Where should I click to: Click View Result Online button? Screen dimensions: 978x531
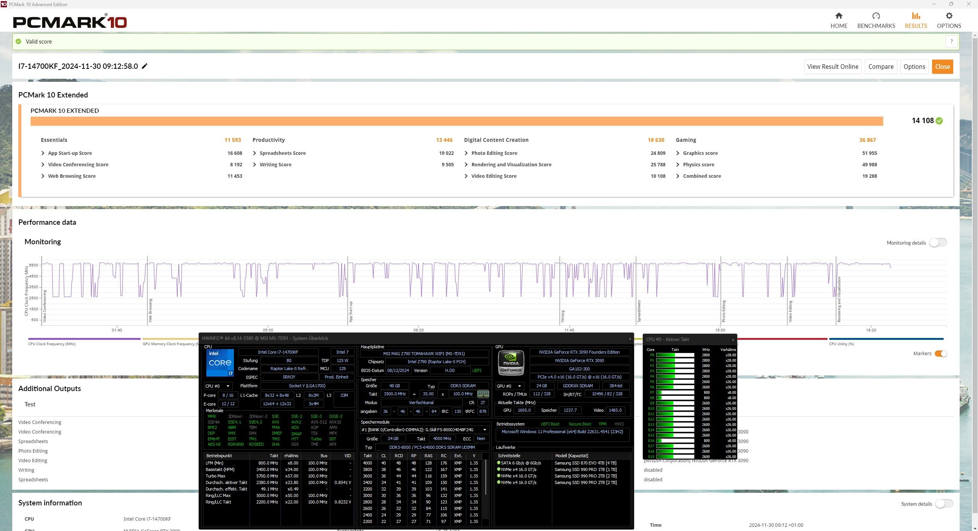832,67
